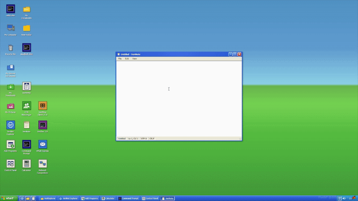Select the My Downloads folder icon

click(x=10, y=90)
